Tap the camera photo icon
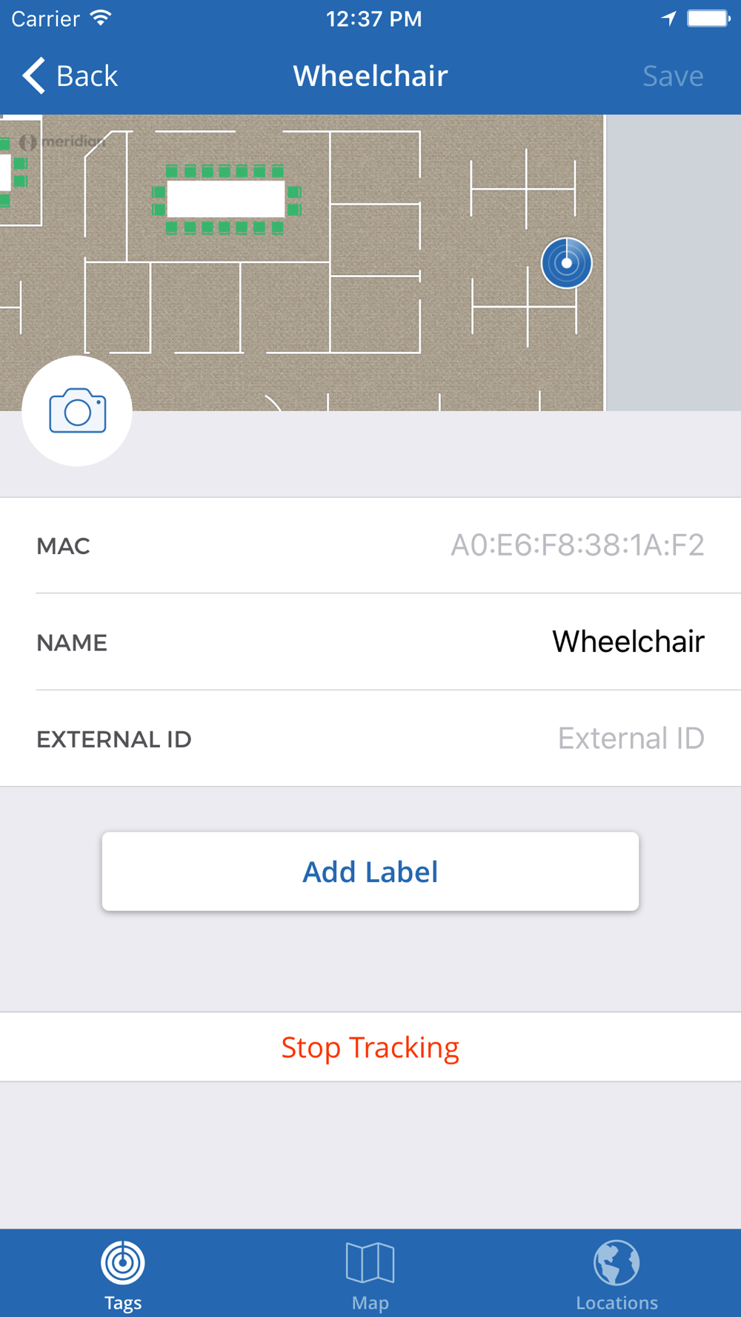The width and height of the screenshot is (741, 1317). pyautogui.click(x=77, y=410)
